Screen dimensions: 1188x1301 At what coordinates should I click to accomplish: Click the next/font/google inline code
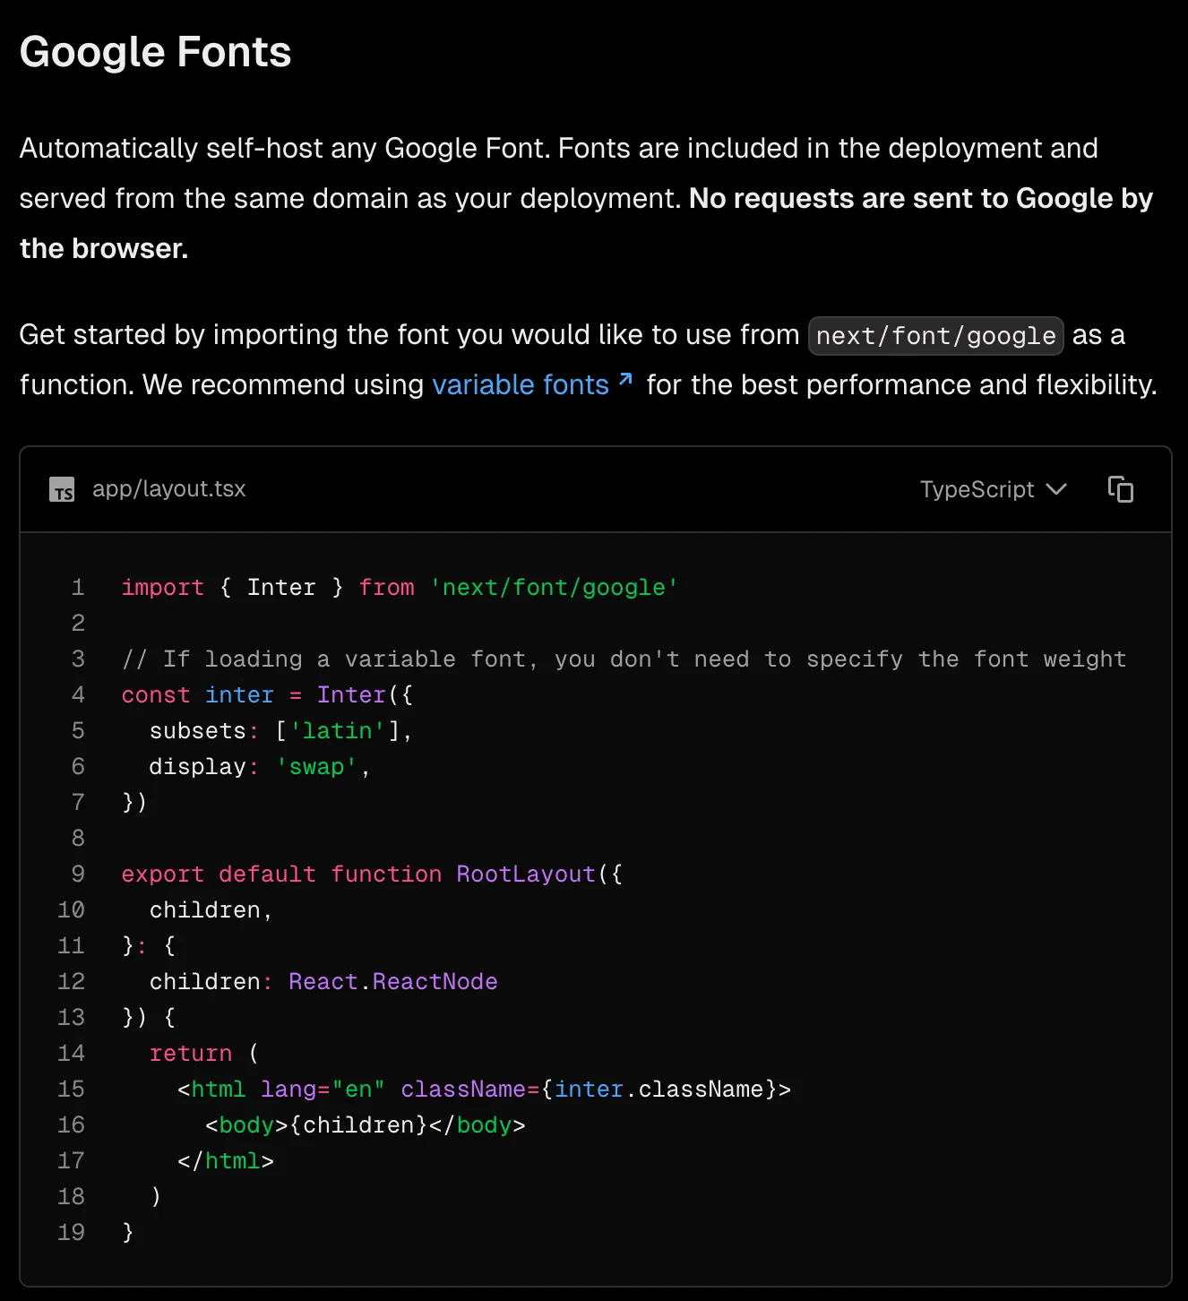click(x=935, y=336)
